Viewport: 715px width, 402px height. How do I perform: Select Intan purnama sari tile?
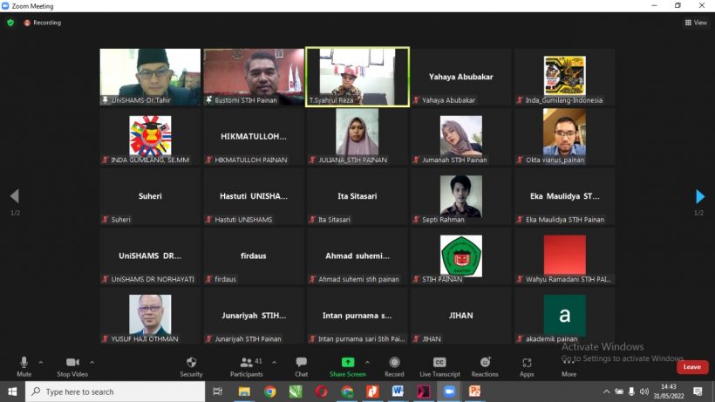pos(357,316)
